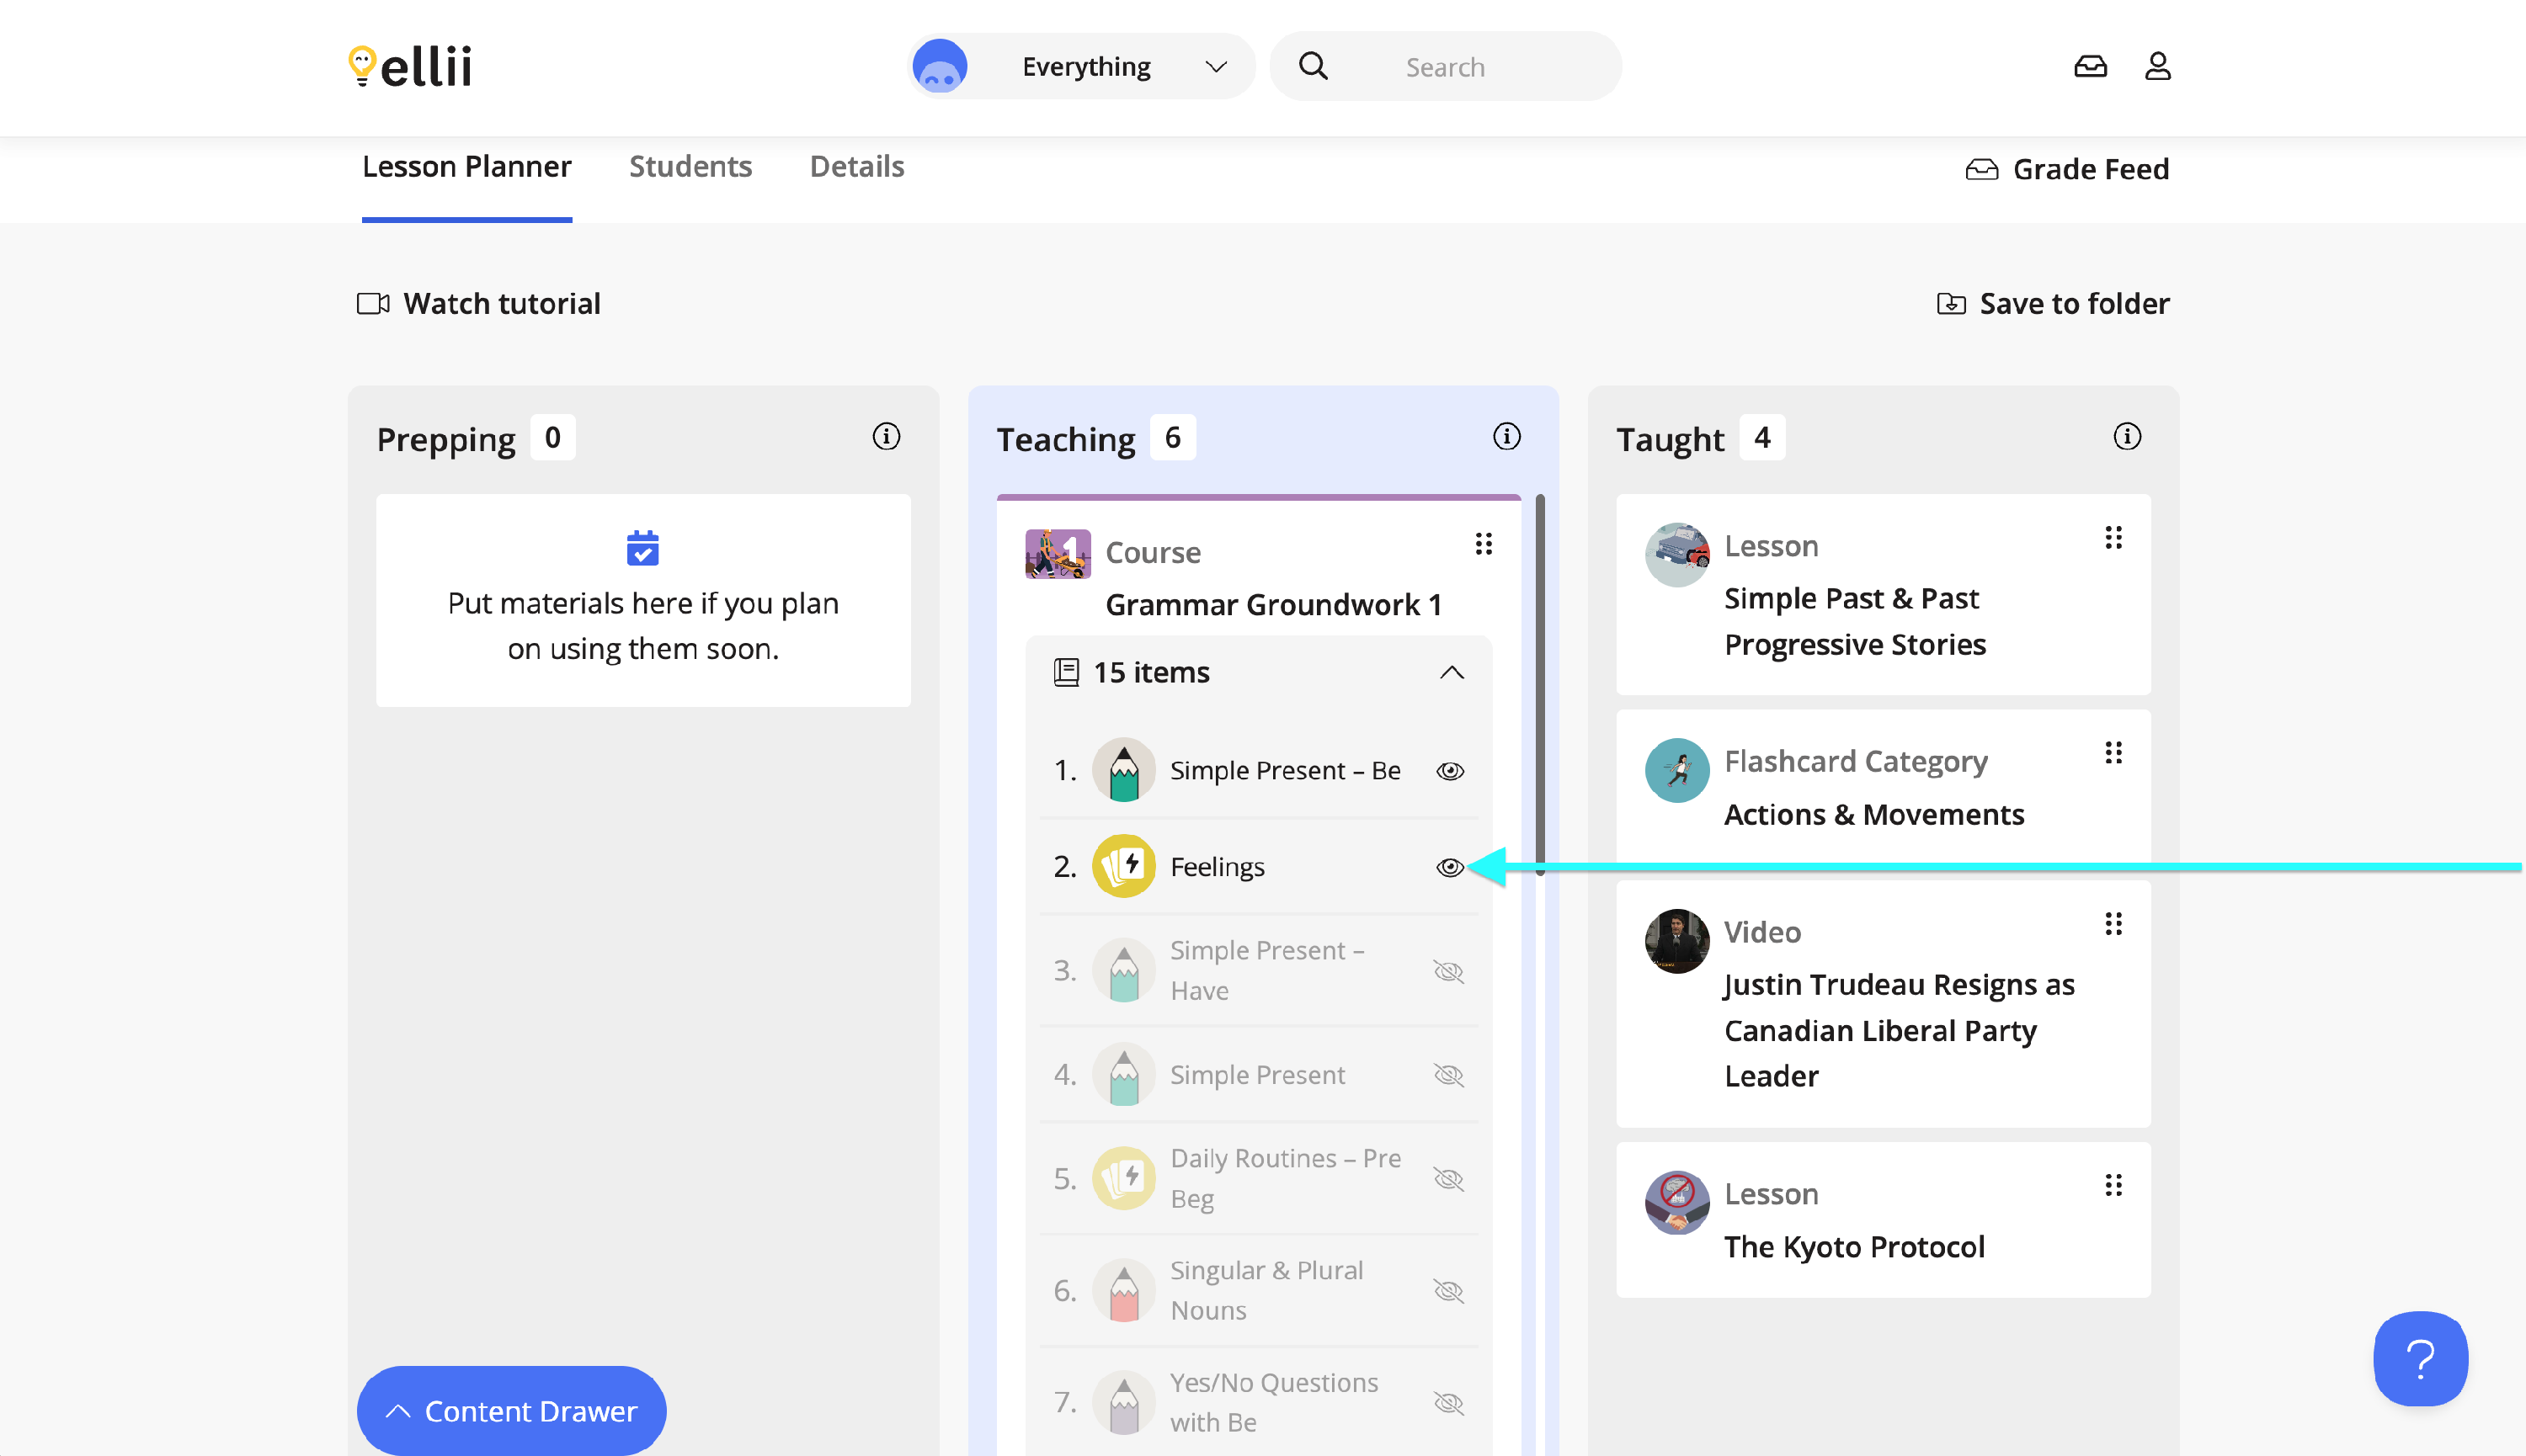Screen dimensions: 2526x1456
Task: Click the blue help question mark button
Action: (x=2419, y=1358)
